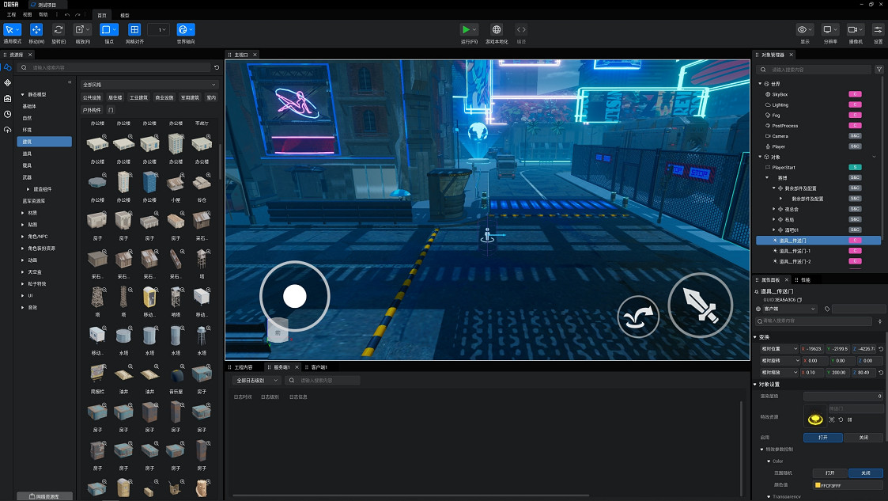The height and width of the screenshot is (501, 888).
Task: Click the 商业设施 category filter button
Action: (164, 97)
